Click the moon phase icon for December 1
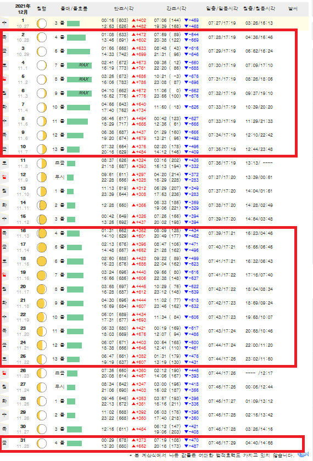Screen dimensions: 313x461 [x=42, y=23]
